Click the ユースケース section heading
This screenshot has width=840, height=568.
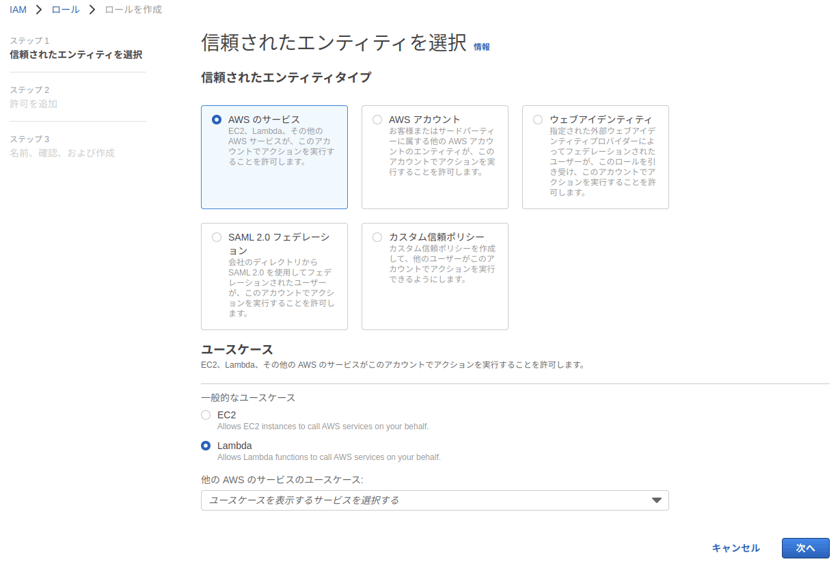pyautogui.click(x=237, y=349)
